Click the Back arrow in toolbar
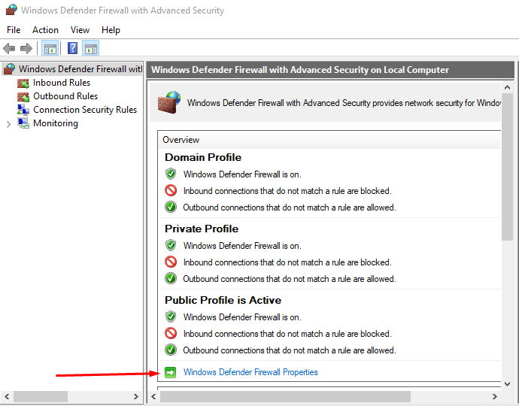519x406 pixels. coord(9,49)
